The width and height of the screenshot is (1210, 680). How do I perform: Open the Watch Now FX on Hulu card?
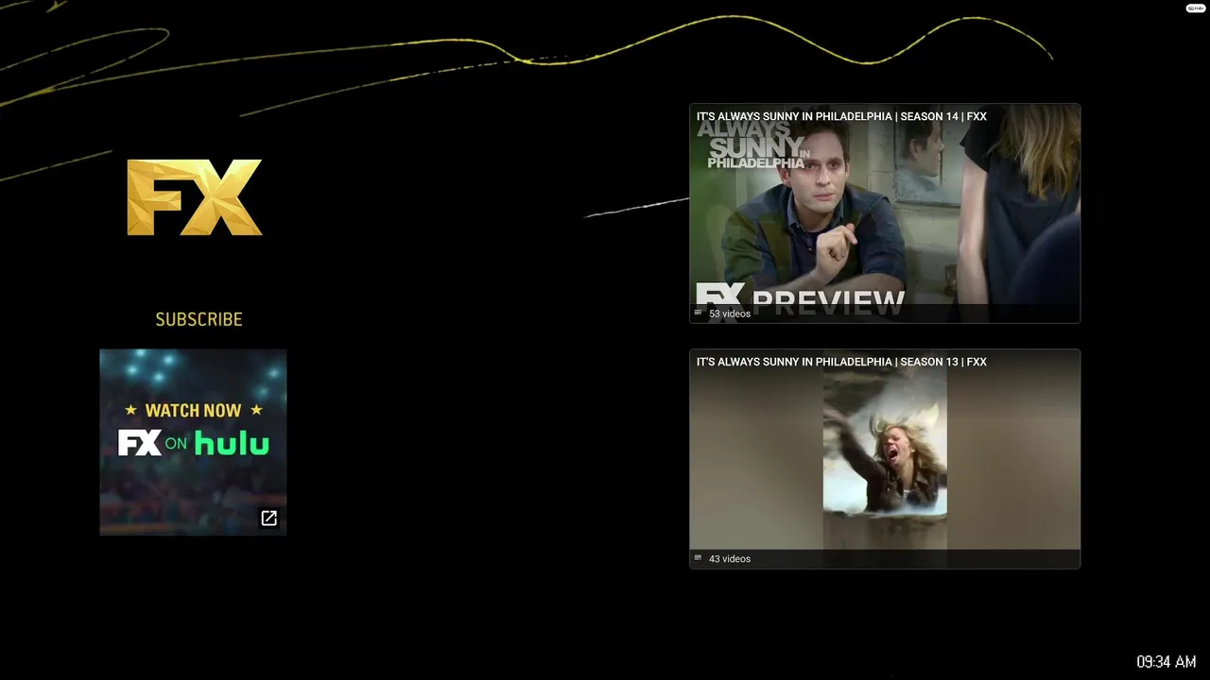(193, 442)
